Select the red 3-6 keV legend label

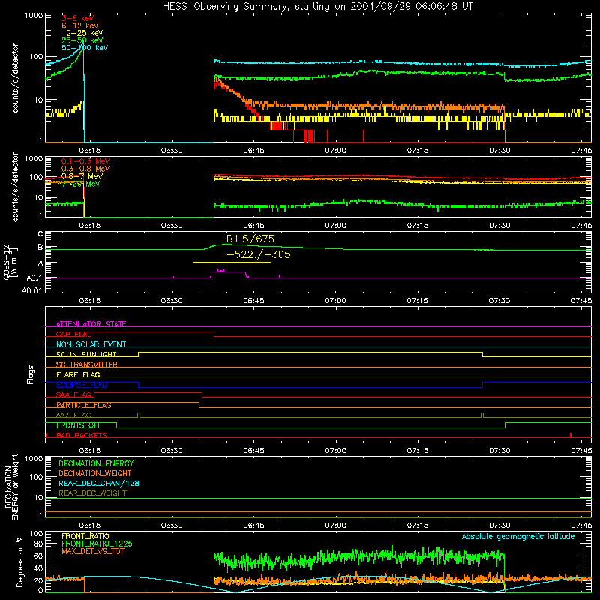78,18
